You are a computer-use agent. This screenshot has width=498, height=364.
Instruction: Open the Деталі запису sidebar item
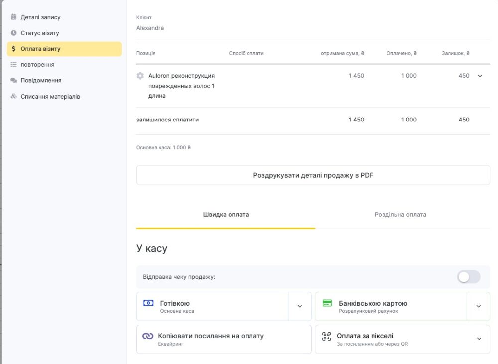[x=64, y=17]
